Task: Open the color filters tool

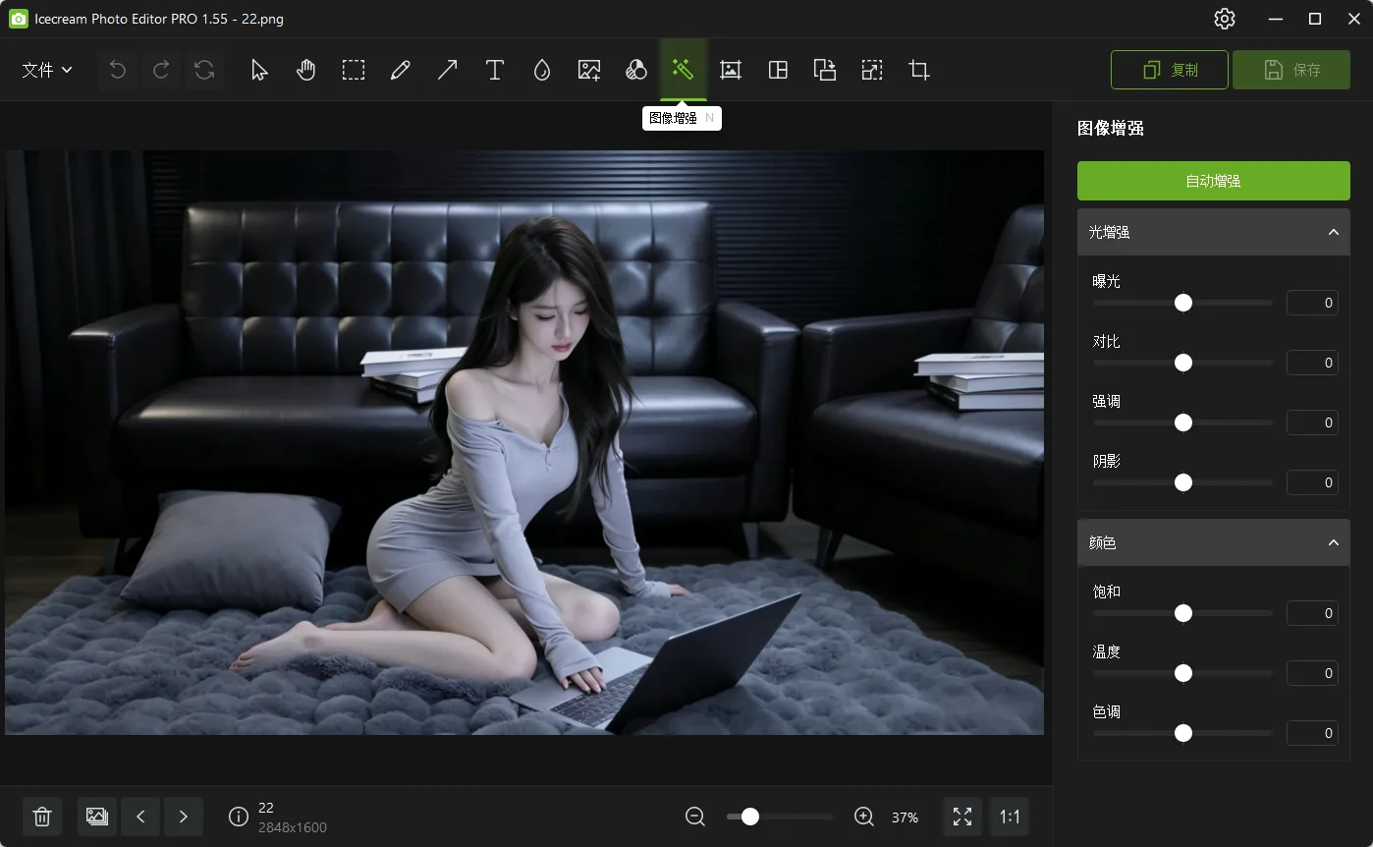Action: pos(636,70)
